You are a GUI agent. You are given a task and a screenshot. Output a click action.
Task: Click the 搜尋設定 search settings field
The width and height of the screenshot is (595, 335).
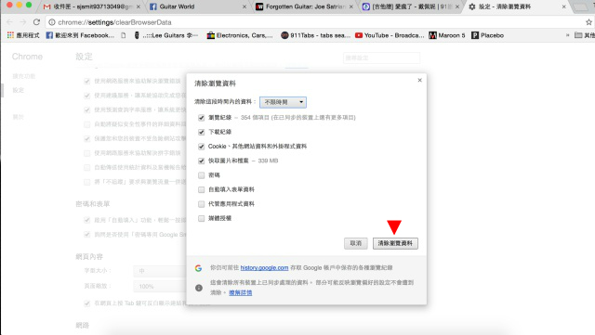click(382, 58)
